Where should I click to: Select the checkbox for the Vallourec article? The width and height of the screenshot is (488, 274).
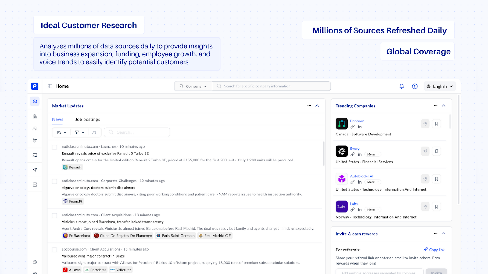pyautogui.click(x=54, y=249)
